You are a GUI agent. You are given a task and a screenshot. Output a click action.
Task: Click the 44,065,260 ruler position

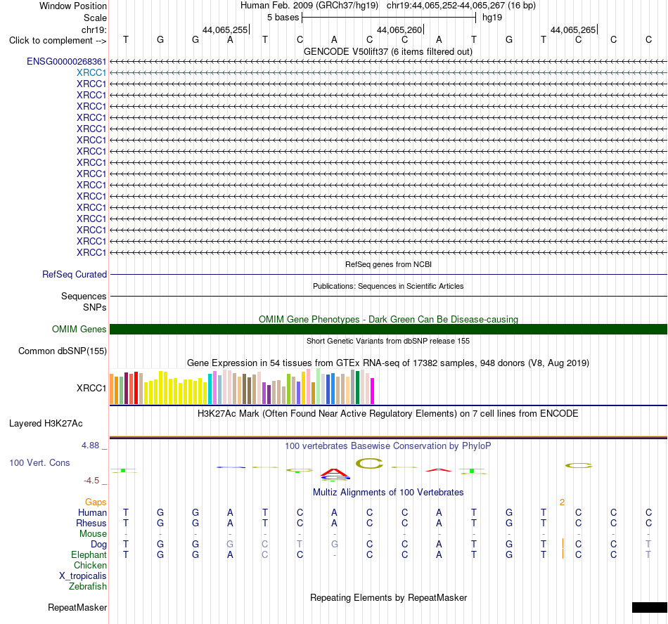(399, 30)
